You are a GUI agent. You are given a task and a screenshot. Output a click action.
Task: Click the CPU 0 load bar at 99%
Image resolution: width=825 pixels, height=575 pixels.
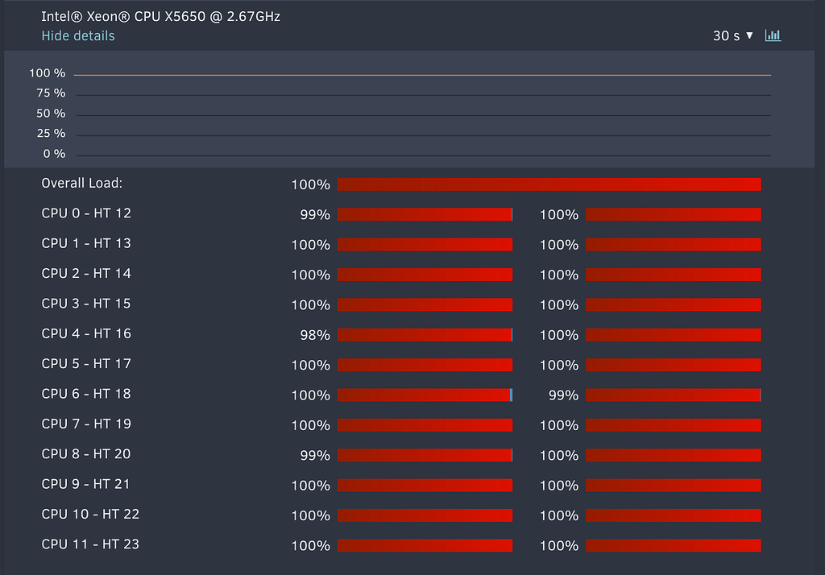coord(425,214)
